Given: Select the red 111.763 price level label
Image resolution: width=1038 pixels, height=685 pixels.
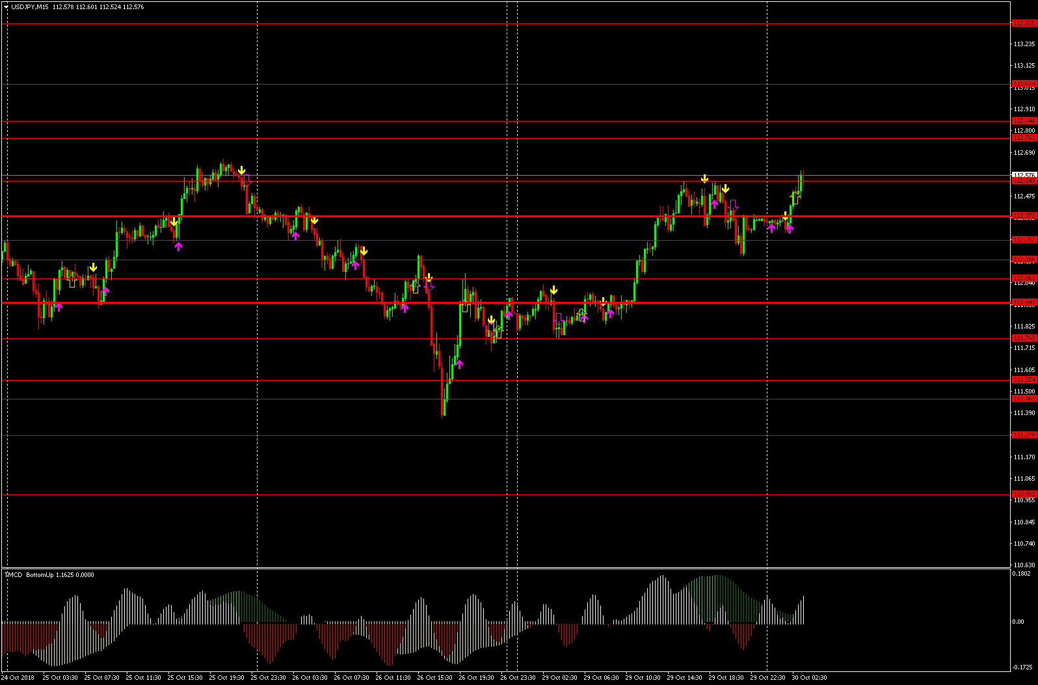Looking at the screenshot, I should 1024,338.
